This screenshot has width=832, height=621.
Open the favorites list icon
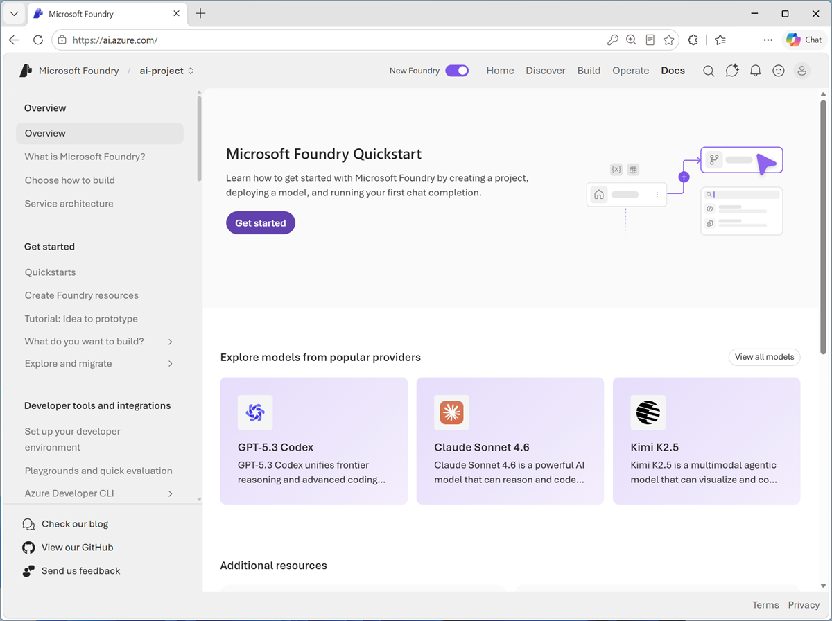(720, 40)
